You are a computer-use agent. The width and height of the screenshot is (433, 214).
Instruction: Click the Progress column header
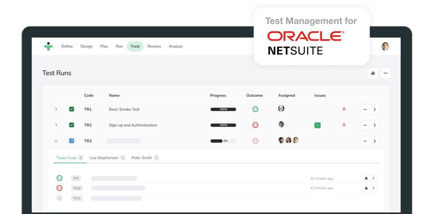[x=218, y=95]
